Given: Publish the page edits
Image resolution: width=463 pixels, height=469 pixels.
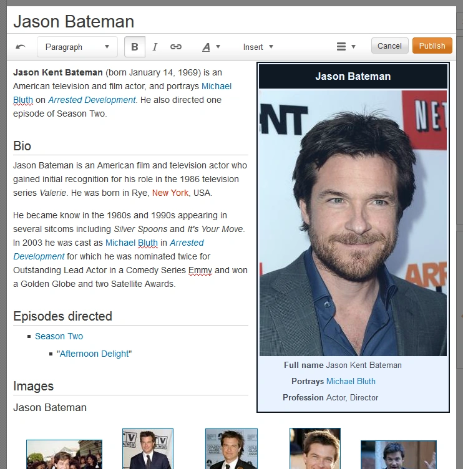Looking at the screenshot, I should pos(432,46).
